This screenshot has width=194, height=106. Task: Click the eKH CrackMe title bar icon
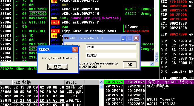pyautogui.click(x=66, y=38)
